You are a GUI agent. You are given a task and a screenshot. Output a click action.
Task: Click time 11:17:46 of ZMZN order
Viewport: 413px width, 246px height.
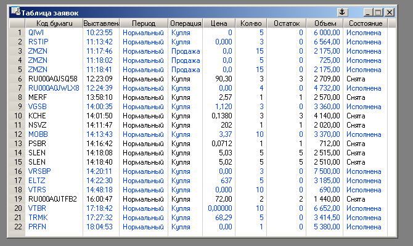click(x=99, y=51)
